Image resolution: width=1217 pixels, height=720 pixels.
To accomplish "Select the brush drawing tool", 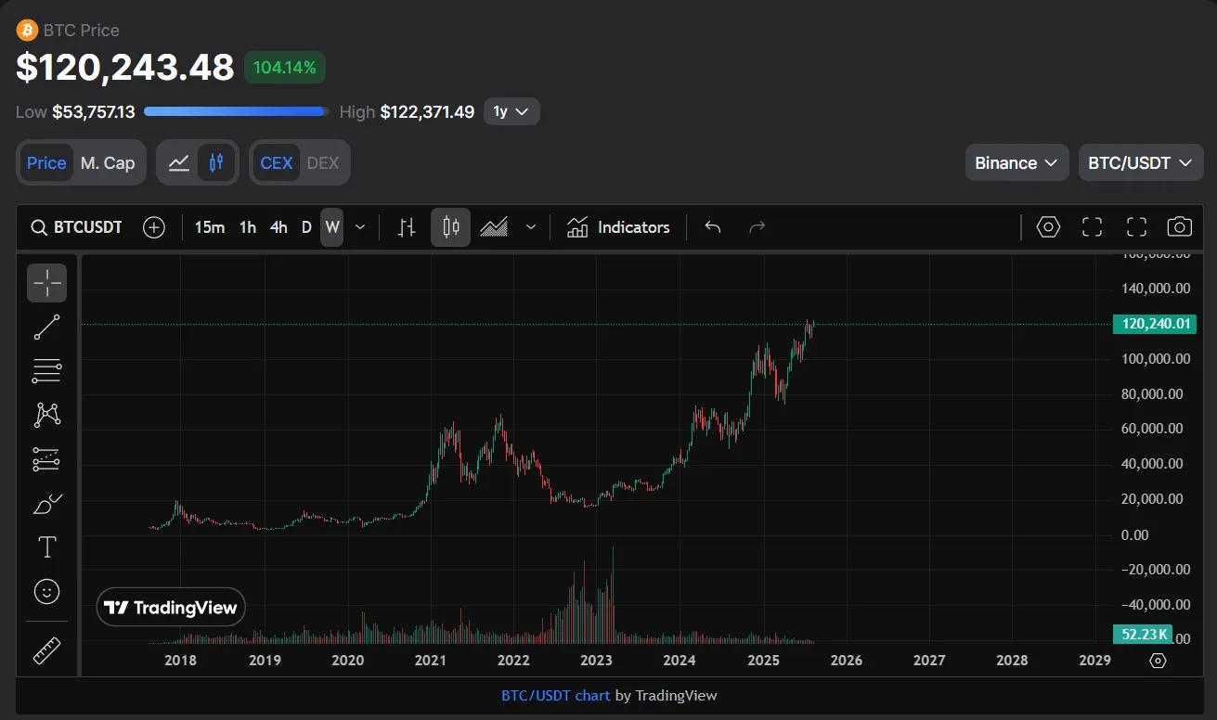I will (x=46, y=503).
